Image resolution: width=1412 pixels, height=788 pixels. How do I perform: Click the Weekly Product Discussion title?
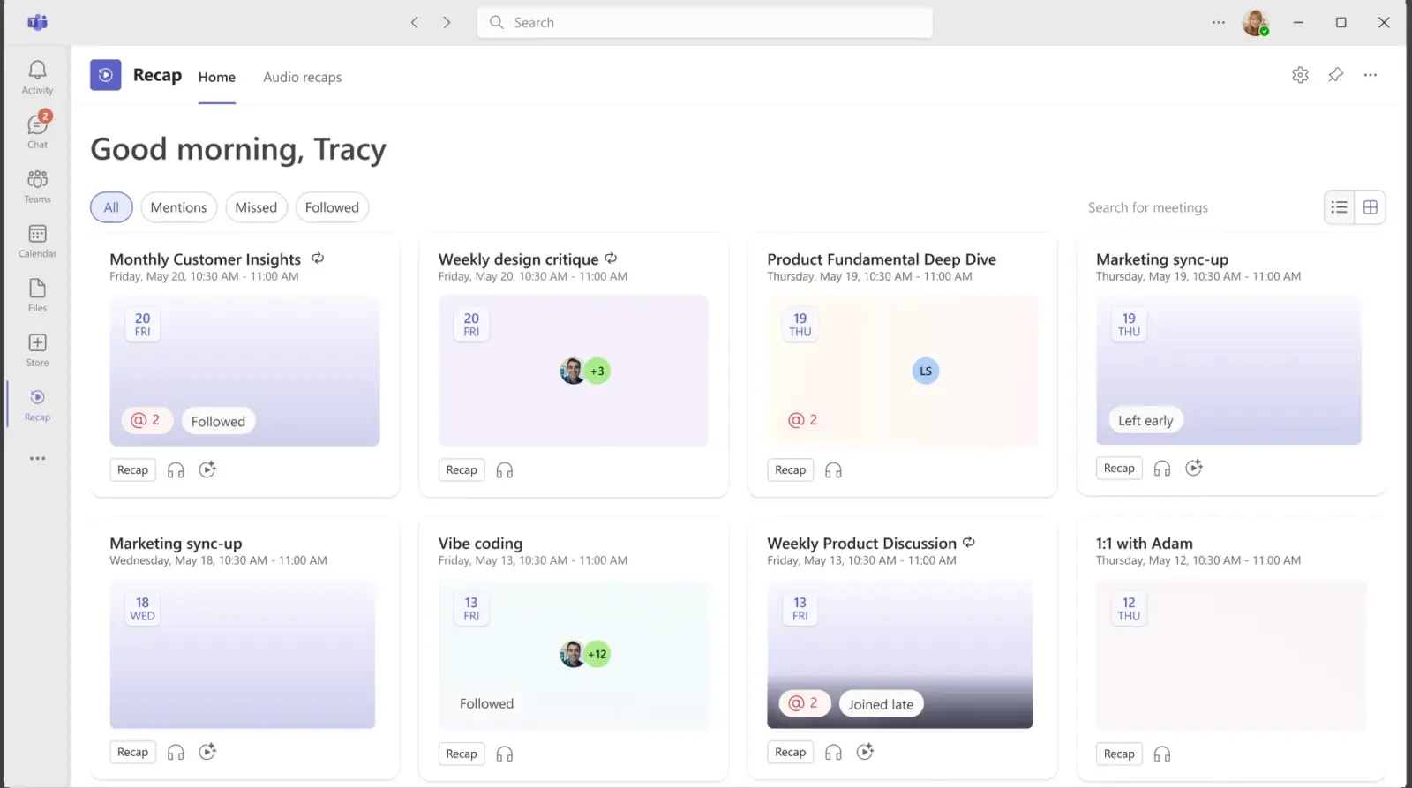click(861, 544)
